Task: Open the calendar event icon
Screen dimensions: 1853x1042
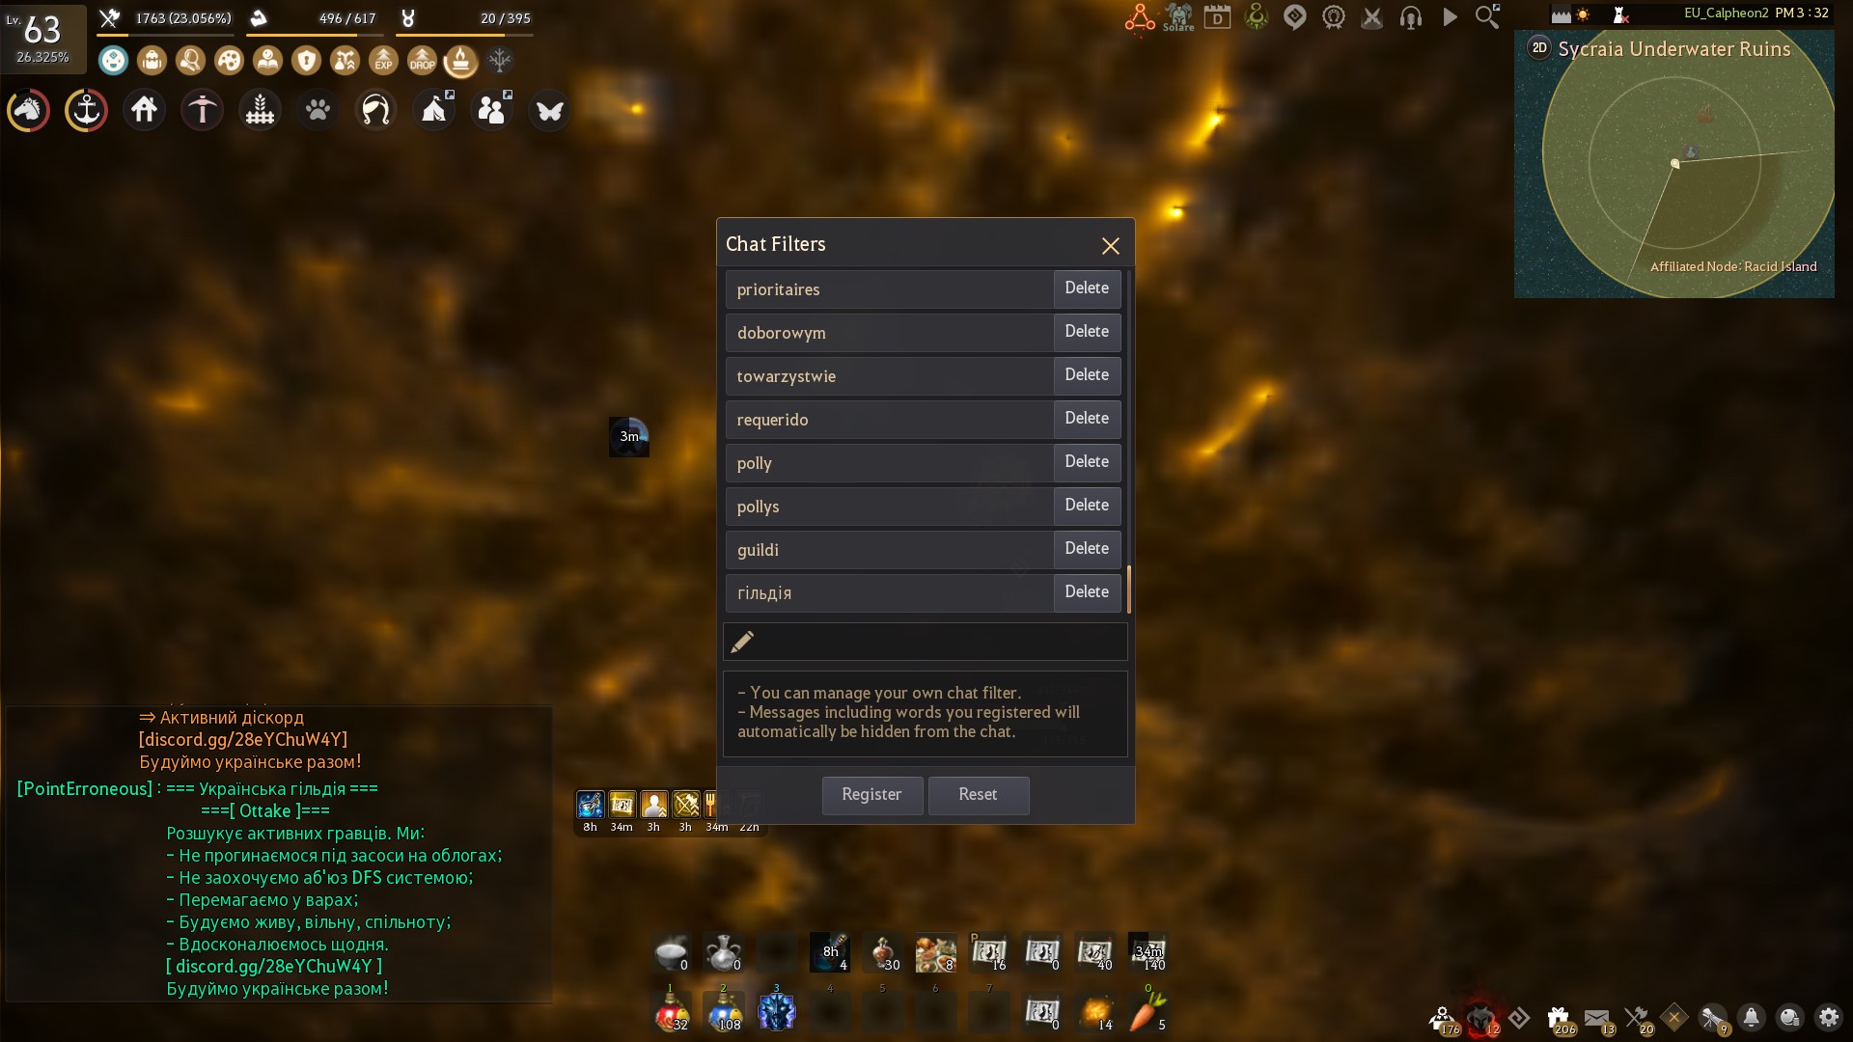Action: point(1217,16)
